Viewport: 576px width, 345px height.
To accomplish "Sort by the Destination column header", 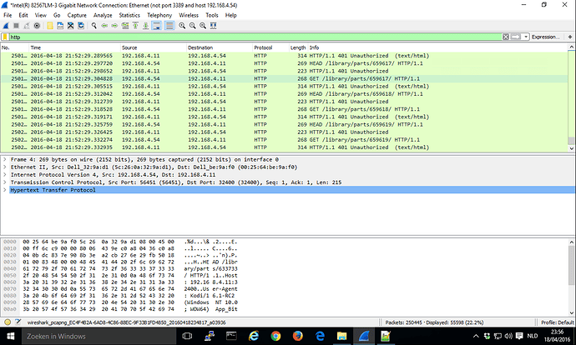I will click(x=220, y=47).
